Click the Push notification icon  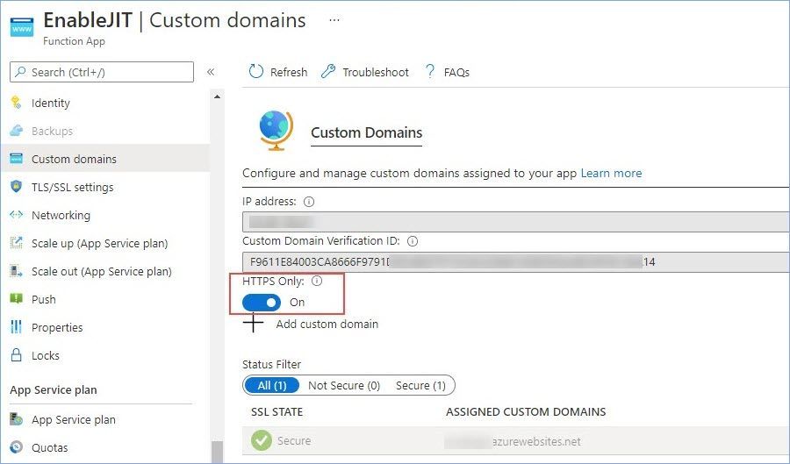point(16,299)
